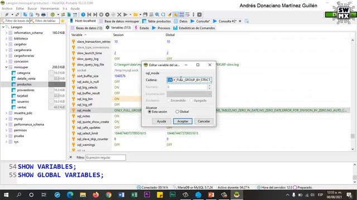This screenshot has height=200, width=357.
Task: Click the green refresh toolbar icon
Action: coord(52,14)
